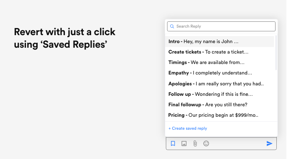The width and height of the screenshot is (291, 159).
Task: Select the Intro saved reply
Action: coord(220,41)
